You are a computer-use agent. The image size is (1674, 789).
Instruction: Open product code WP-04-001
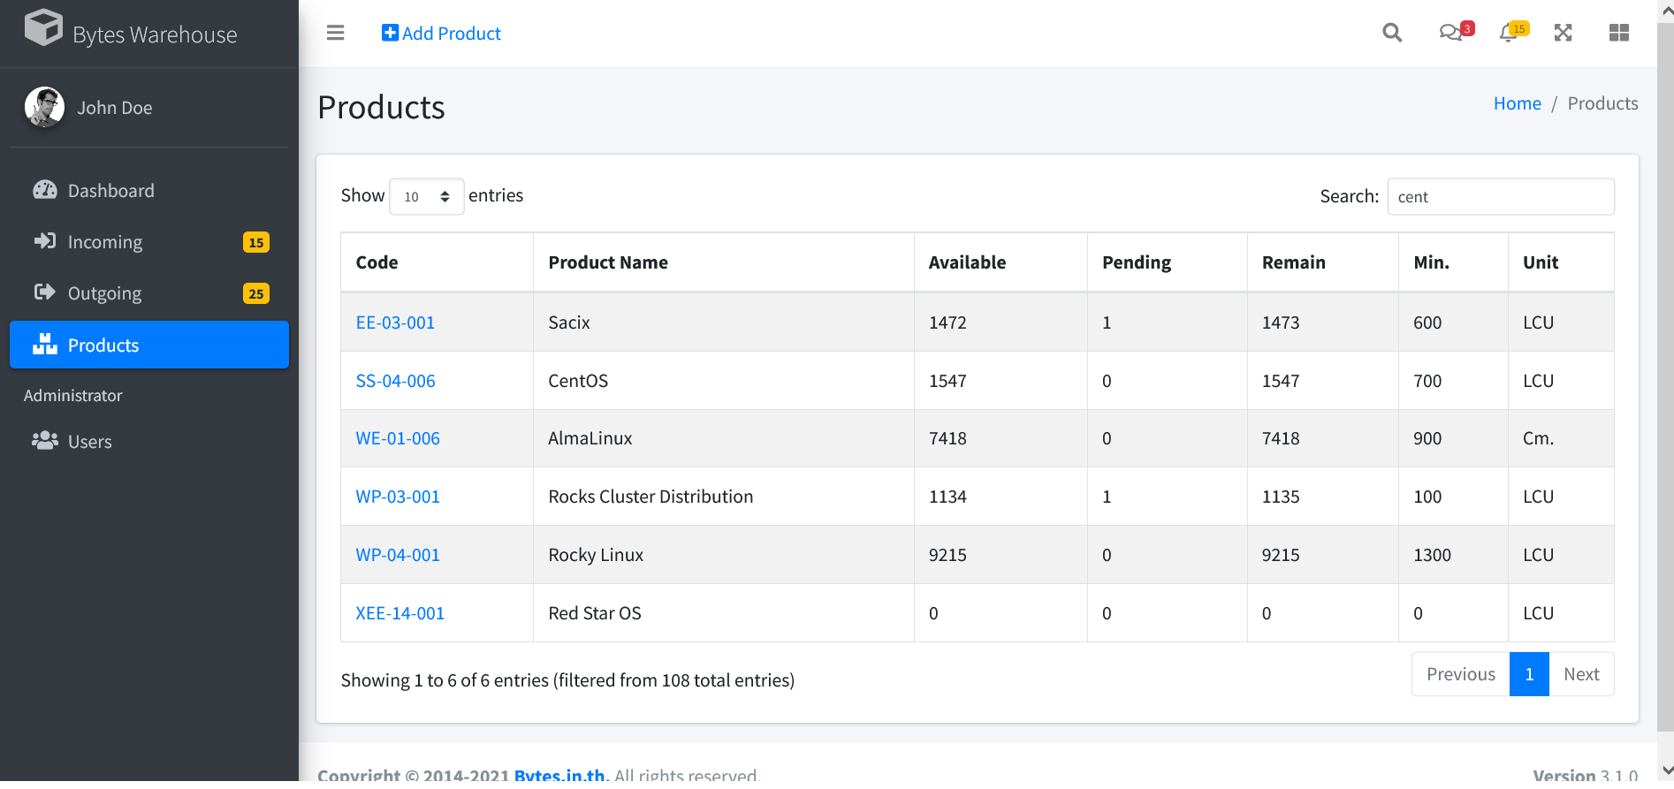pos(398,555)
